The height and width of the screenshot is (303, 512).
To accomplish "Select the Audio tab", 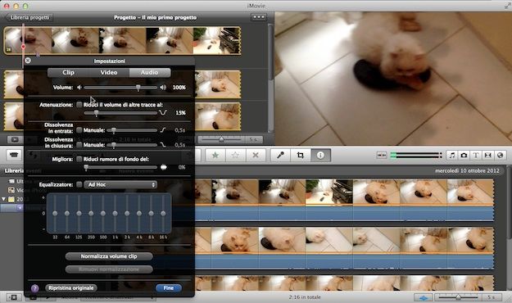I will [150, 73].
